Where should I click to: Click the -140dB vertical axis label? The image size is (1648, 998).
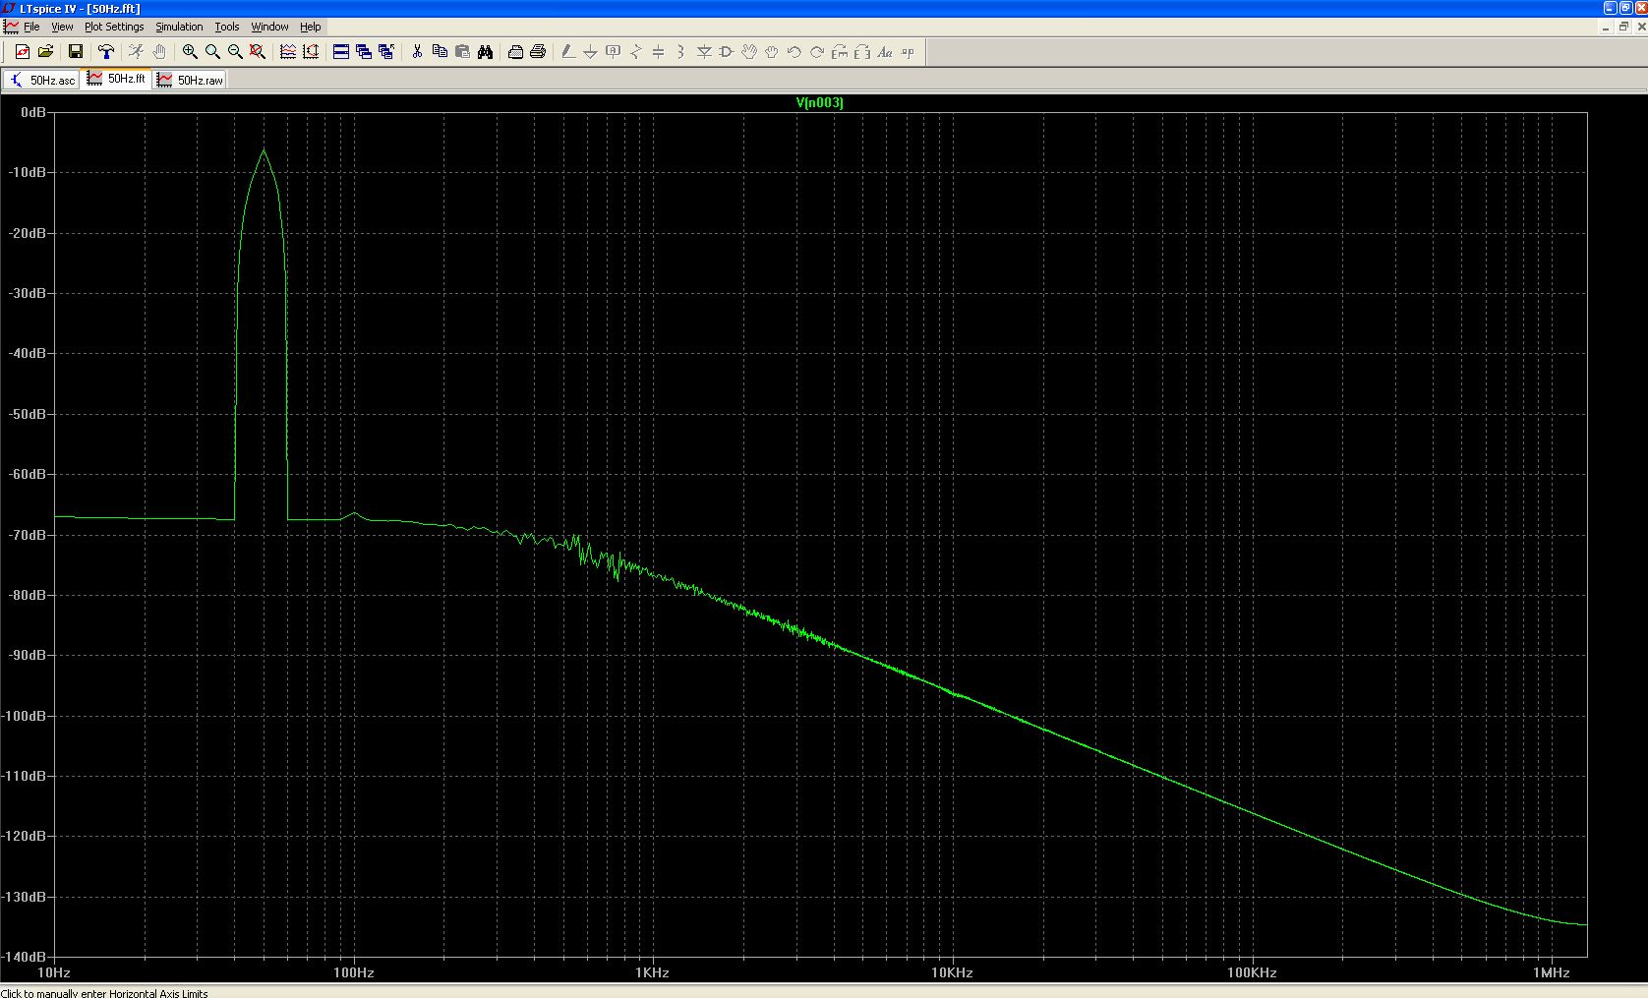[x=25, y=956]
